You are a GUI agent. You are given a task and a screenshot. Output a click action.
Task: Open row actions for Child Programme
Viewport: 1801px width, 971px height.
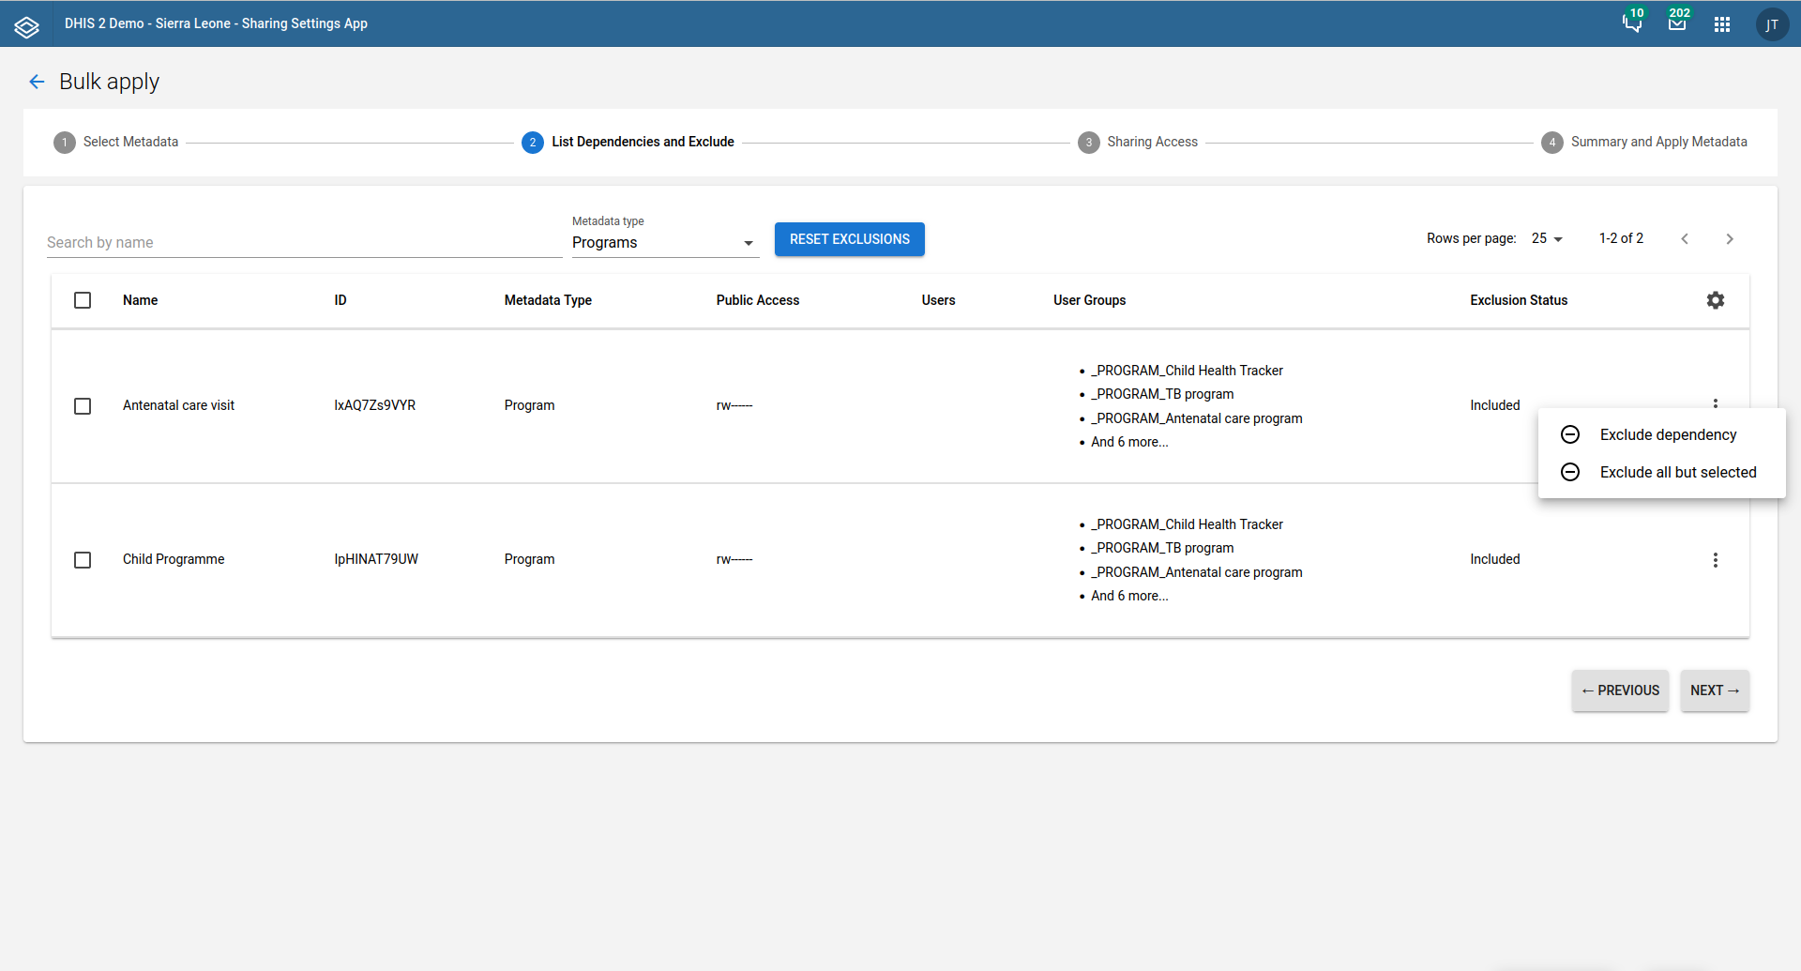1715,560
